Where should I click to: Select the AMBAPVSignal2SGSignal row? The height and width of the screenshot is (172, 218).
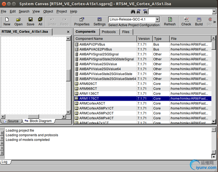(x=143, y=54)
